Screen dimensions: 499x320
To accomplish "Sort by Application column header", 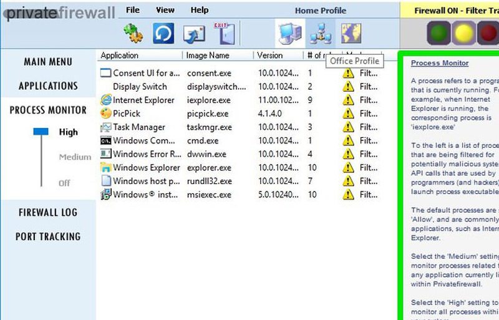I will coord(119,56).
